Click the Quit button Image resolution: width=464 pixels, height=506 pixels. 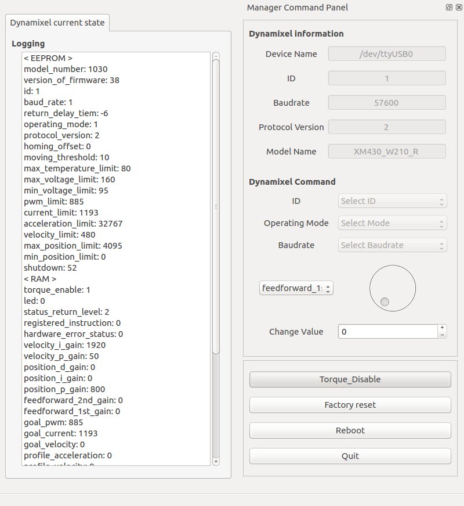point(350,456)
